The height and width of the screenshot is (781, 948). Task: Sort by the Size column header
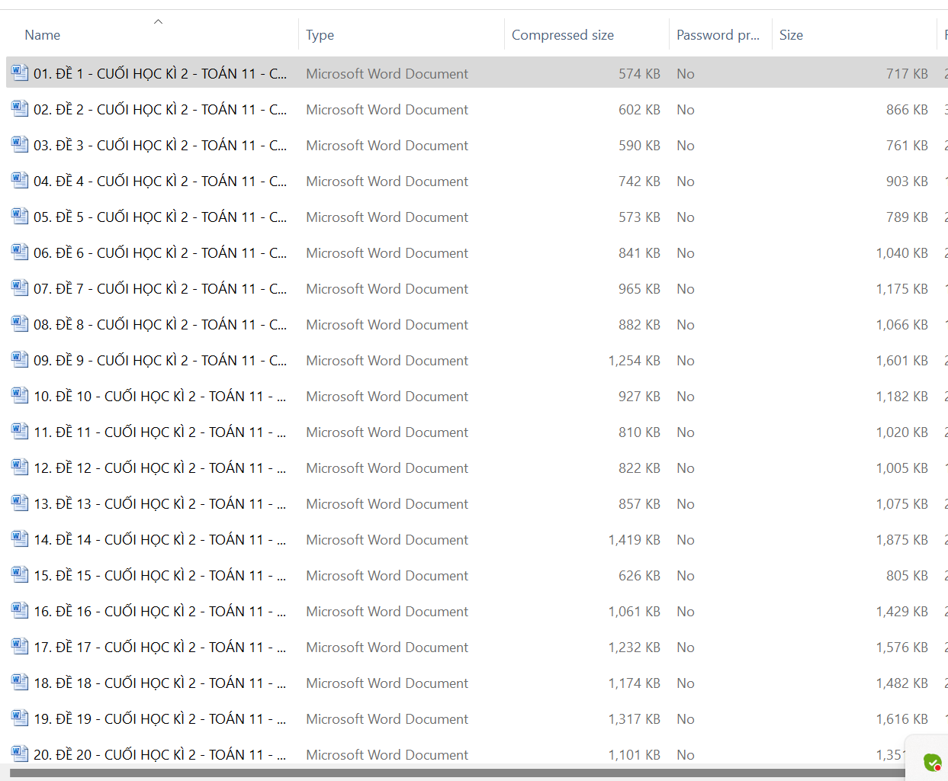tap(791, 35)
